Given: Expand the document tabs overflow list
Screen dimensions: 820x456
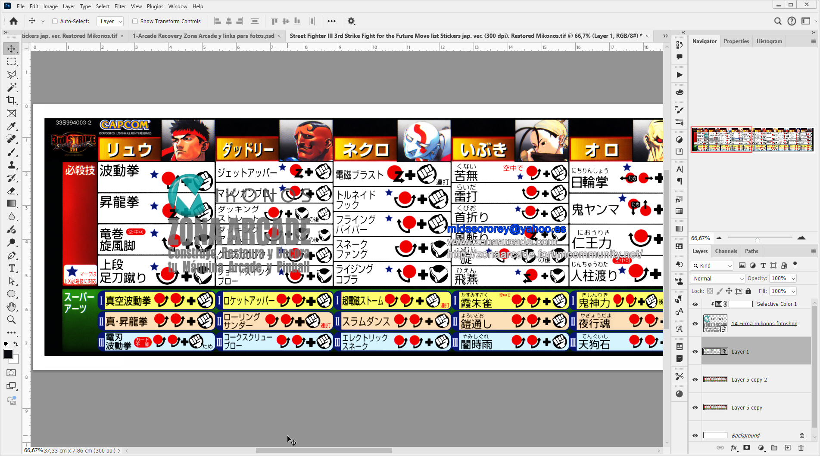Looking at the screenshot, I should (x=665, y=36).
